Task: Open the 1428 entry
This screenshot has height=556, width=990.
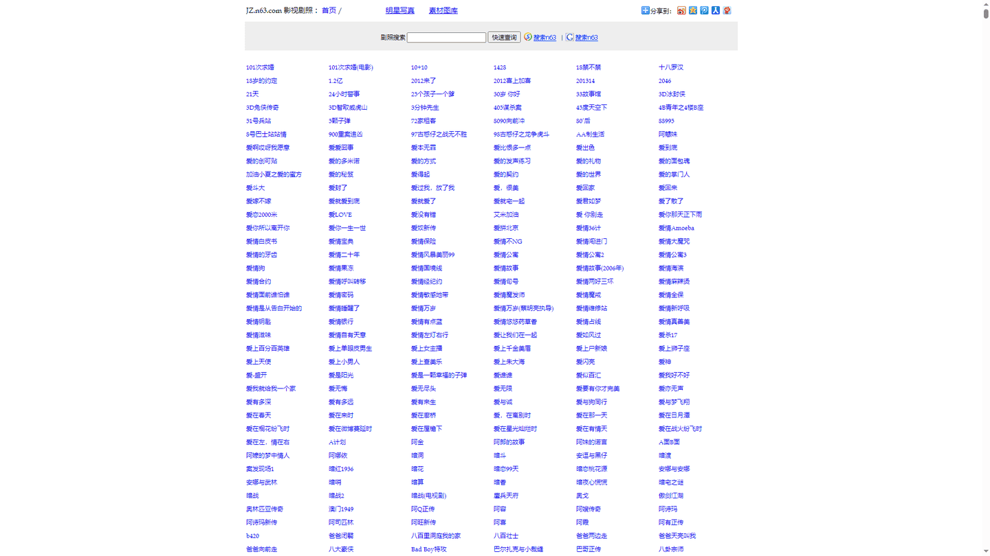Action: 499,67
